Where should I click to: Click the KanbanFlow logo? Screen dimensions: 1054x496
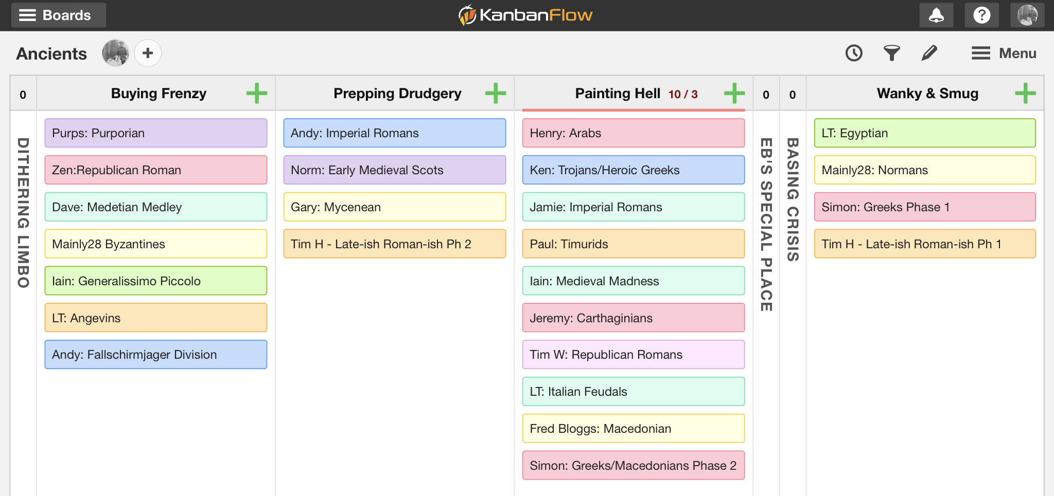(x=525, y=15)
